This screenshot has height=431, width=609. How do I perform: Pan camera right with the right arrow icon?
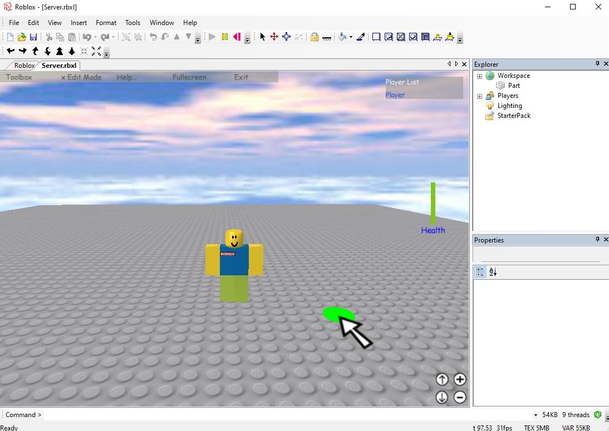point(23,51)
